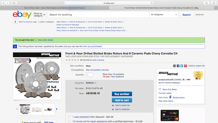Select the eBay brake rotors listing tab
This screenshot has width=218, height=123.
pyautogui.click(x=162, y=8)
